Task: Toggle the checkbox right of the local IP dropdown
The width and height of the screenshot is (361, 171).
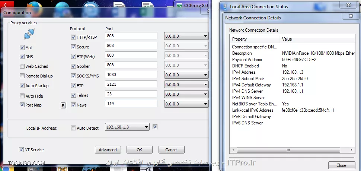Action: tap(155, 127)
